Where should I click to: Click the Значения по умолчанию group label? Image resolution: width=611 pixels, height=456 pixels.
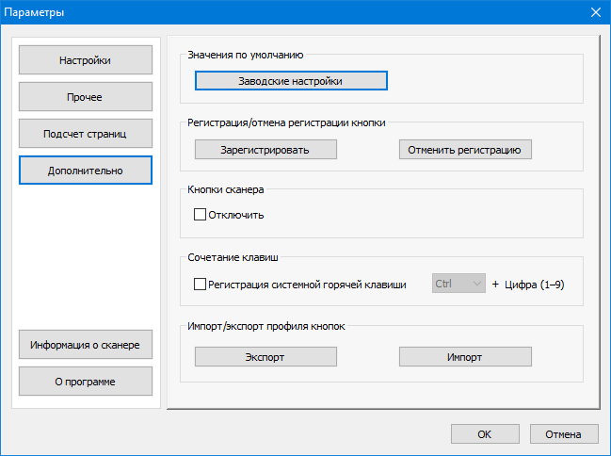coord(246,56)
